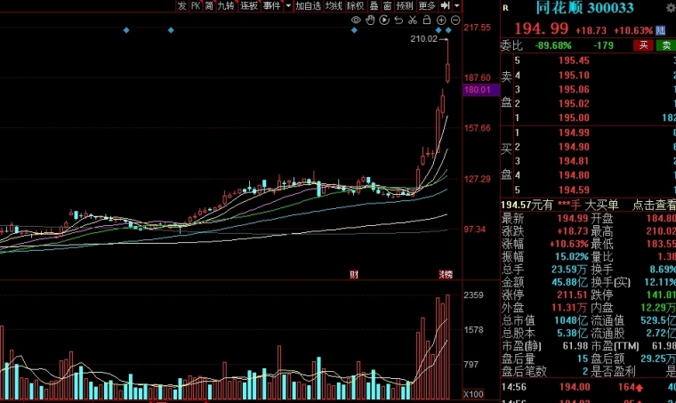Click the 加自选 button
This screenshot has width=676, height=403.
point(308,5)
